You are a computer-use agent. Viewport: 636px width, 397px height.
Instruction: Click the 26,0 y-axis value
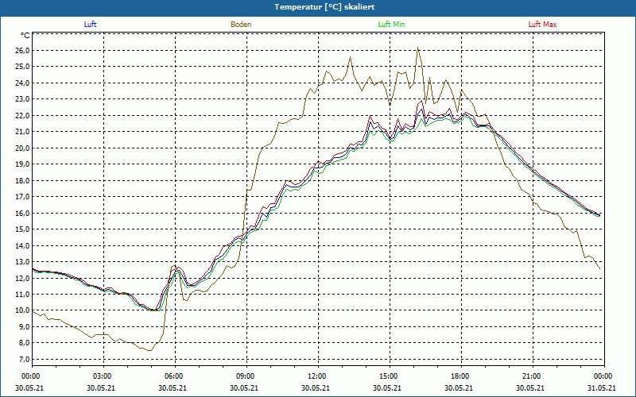23,51
